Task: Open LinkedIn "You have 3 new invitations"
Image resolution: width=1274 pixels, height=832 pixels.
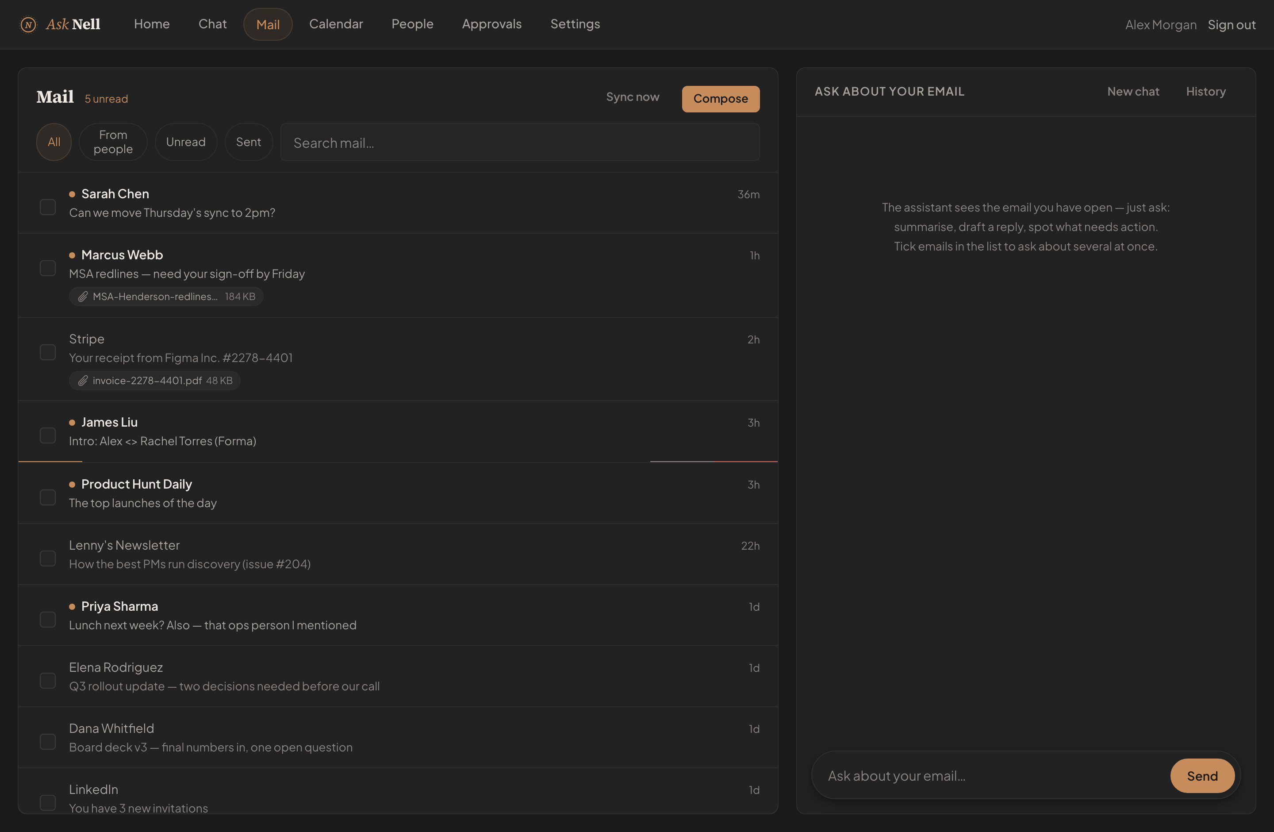Action: (x=138, y=808)
